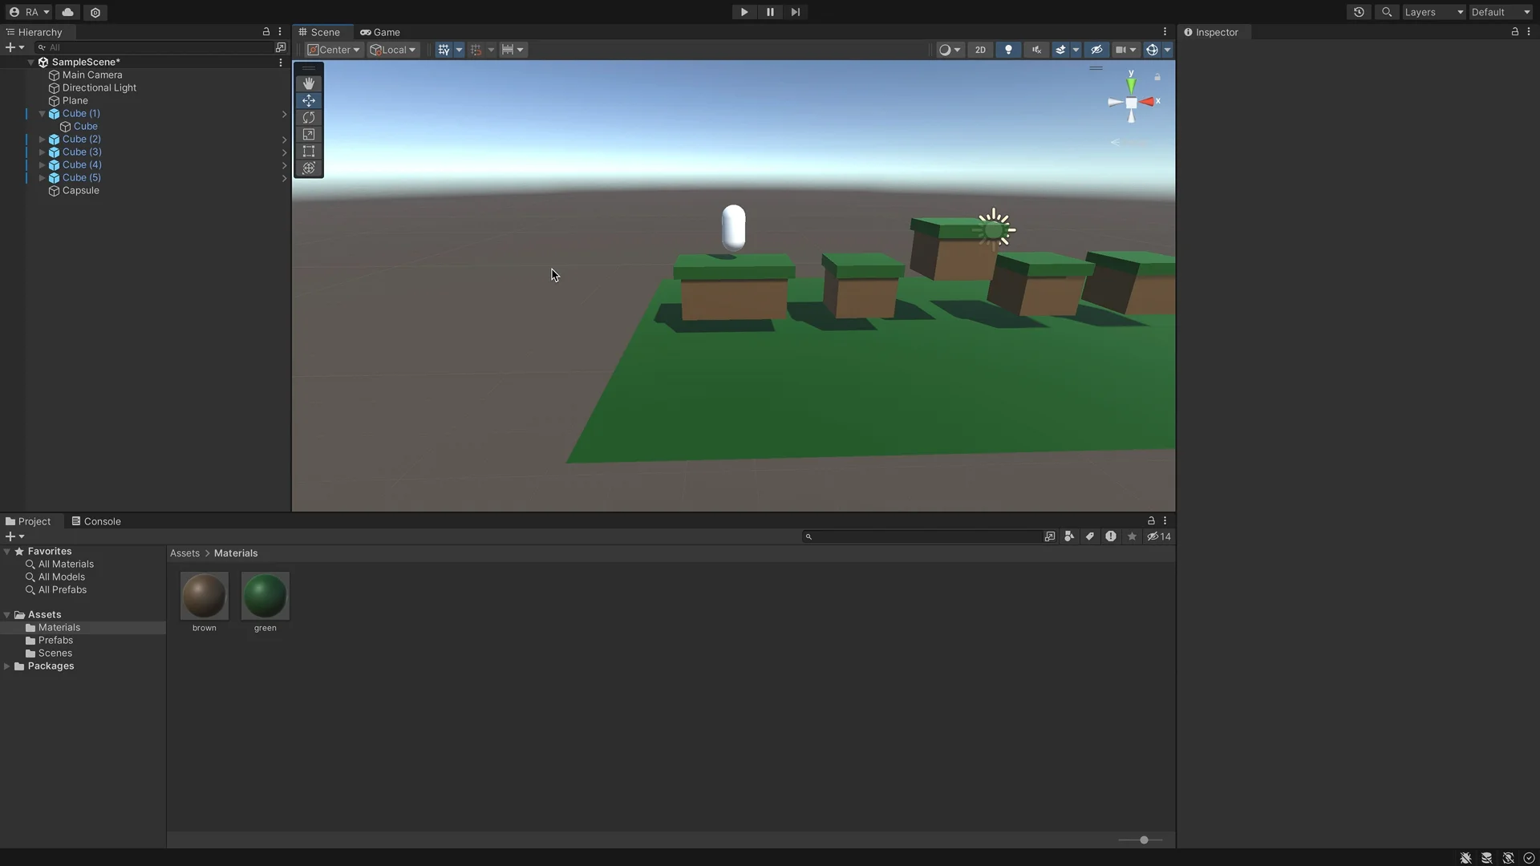Open the Prefabs folder

coord(55,641)
